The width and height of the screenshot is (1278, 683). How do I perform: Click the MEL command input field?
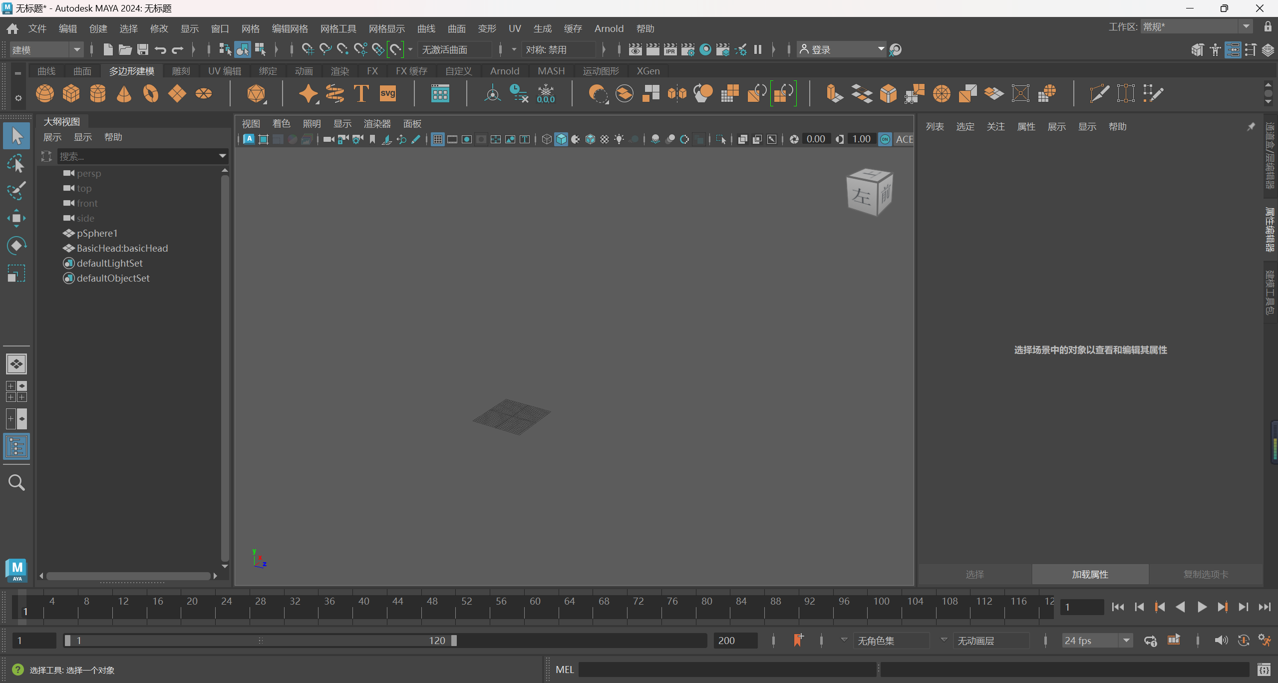tap(727, 670)
